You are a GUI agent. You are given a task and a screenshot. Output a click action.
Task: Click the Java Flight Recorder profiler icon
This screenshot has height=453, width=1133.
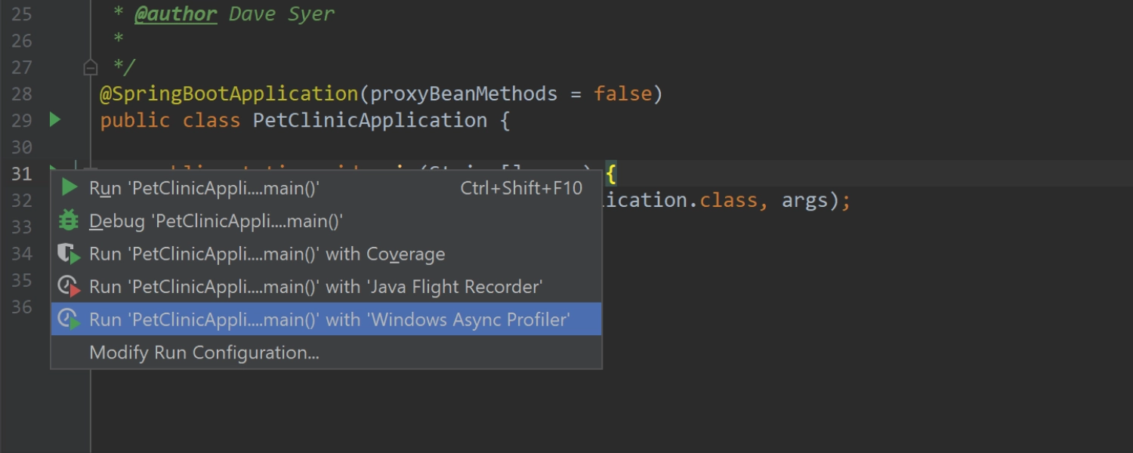point(69,287)
